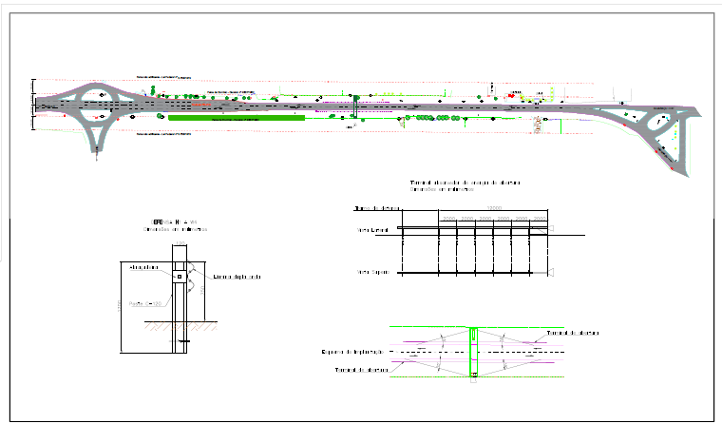Click the red marker above the right road section
Screen dimensions: 722x424
pyautogui.click(x=512, y=95)
